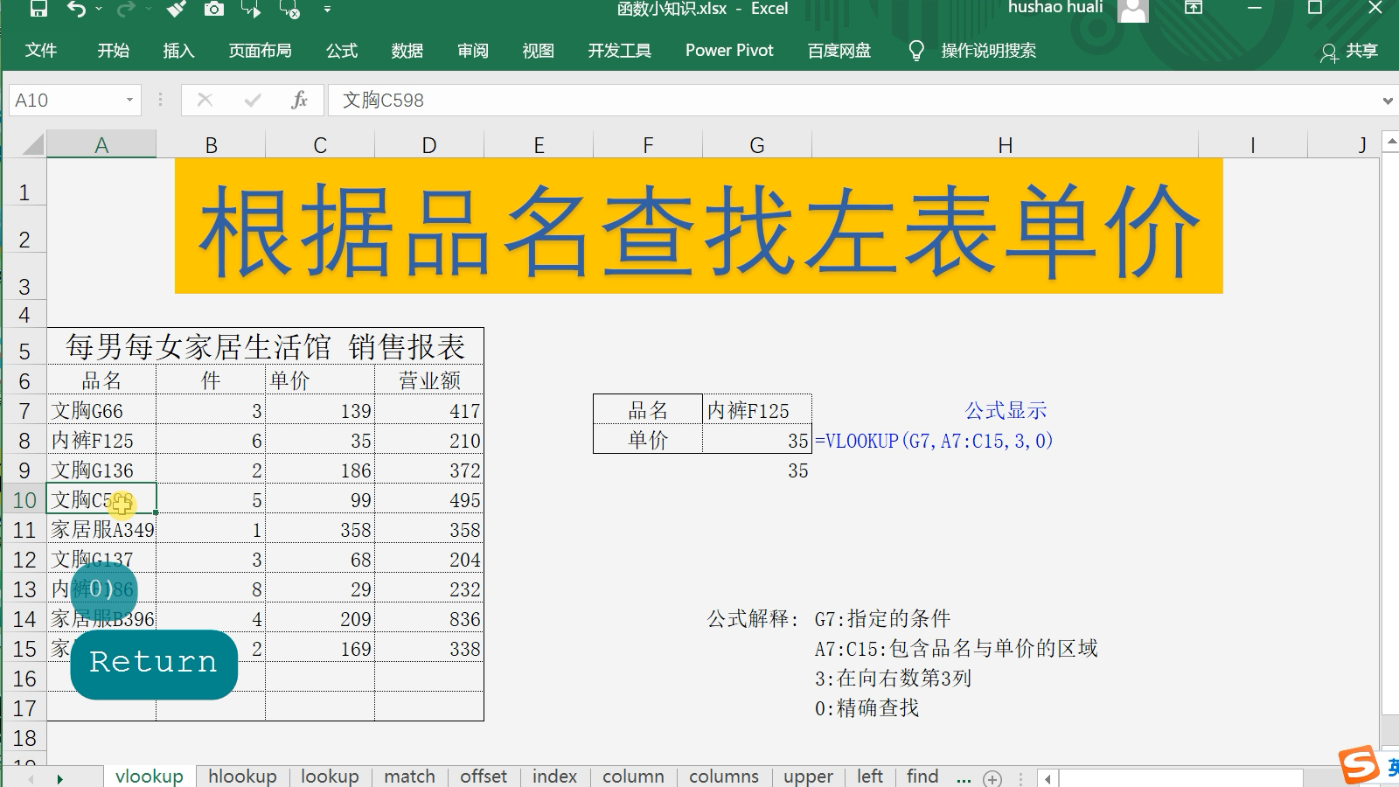The width and height of the screenshot is (1399, 787).
Task: Focus the 操作说明搜索 search box
Action: click(x=988, y=51)
